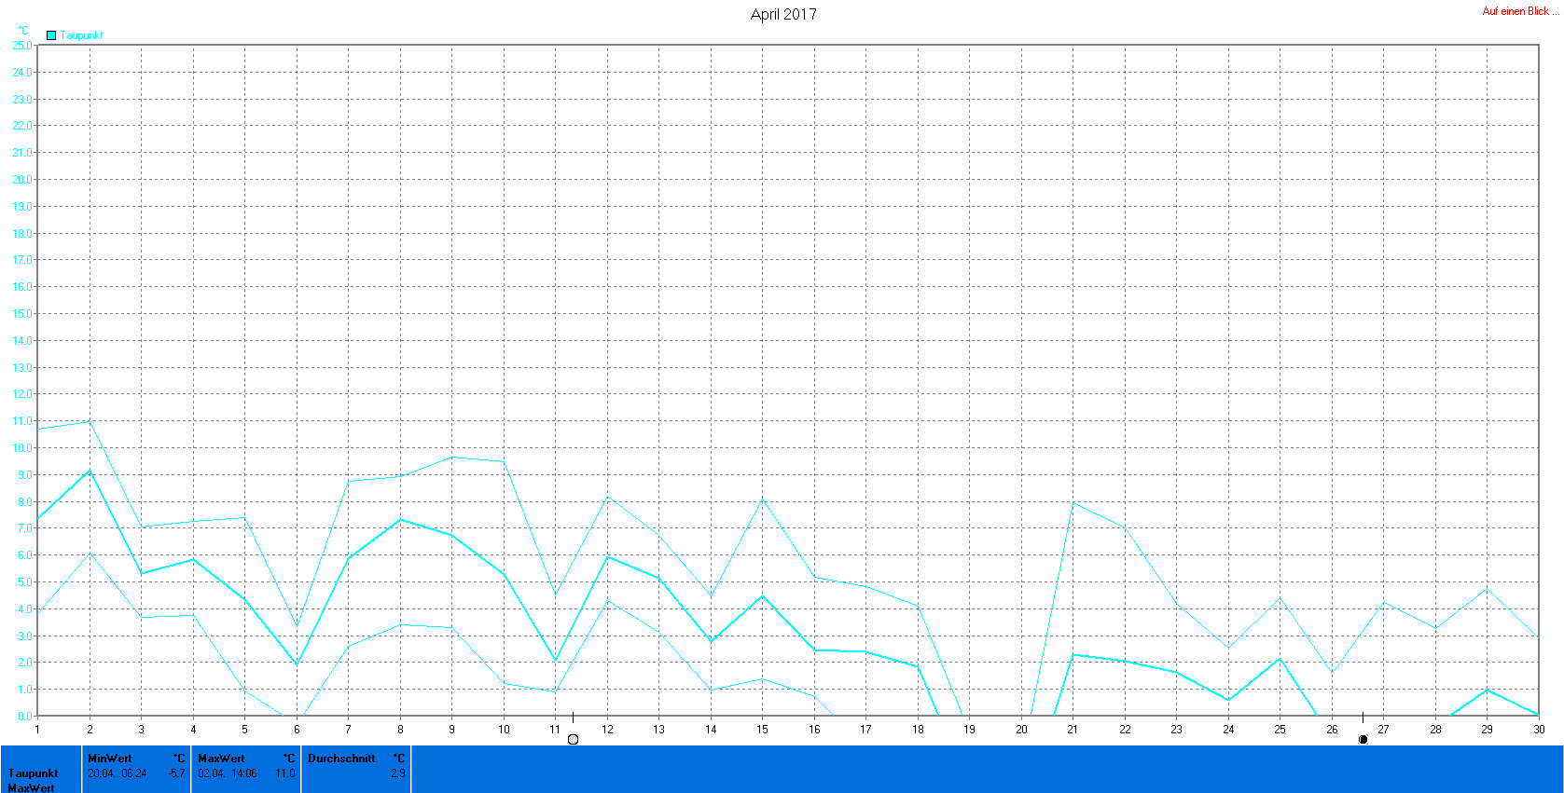Click the day 9 label on the x-axis
This screenshot has width=1564, height=793.
coord(452,730)
